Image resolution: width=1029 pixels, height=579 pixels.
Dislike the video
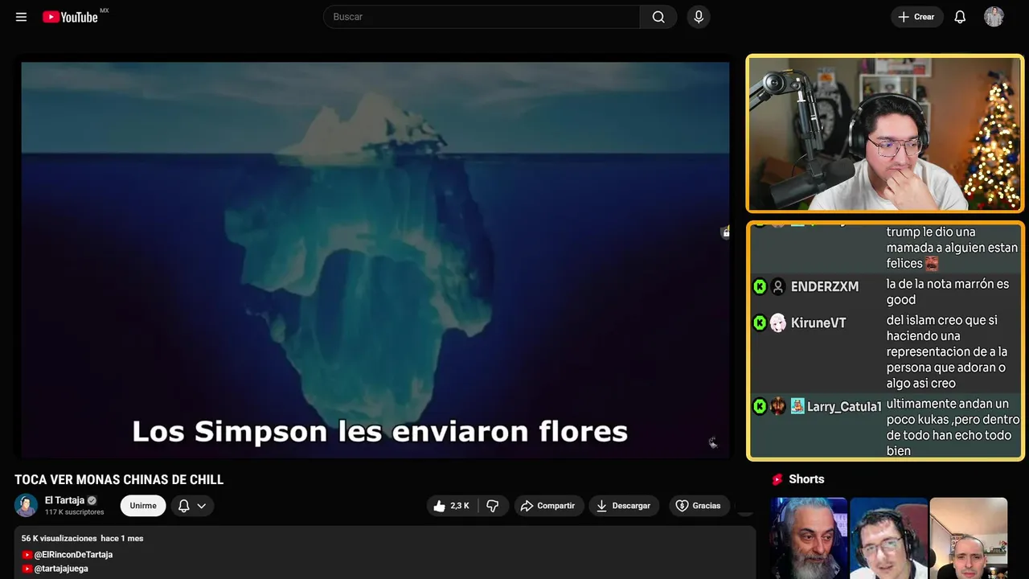[x=493, y=506]
